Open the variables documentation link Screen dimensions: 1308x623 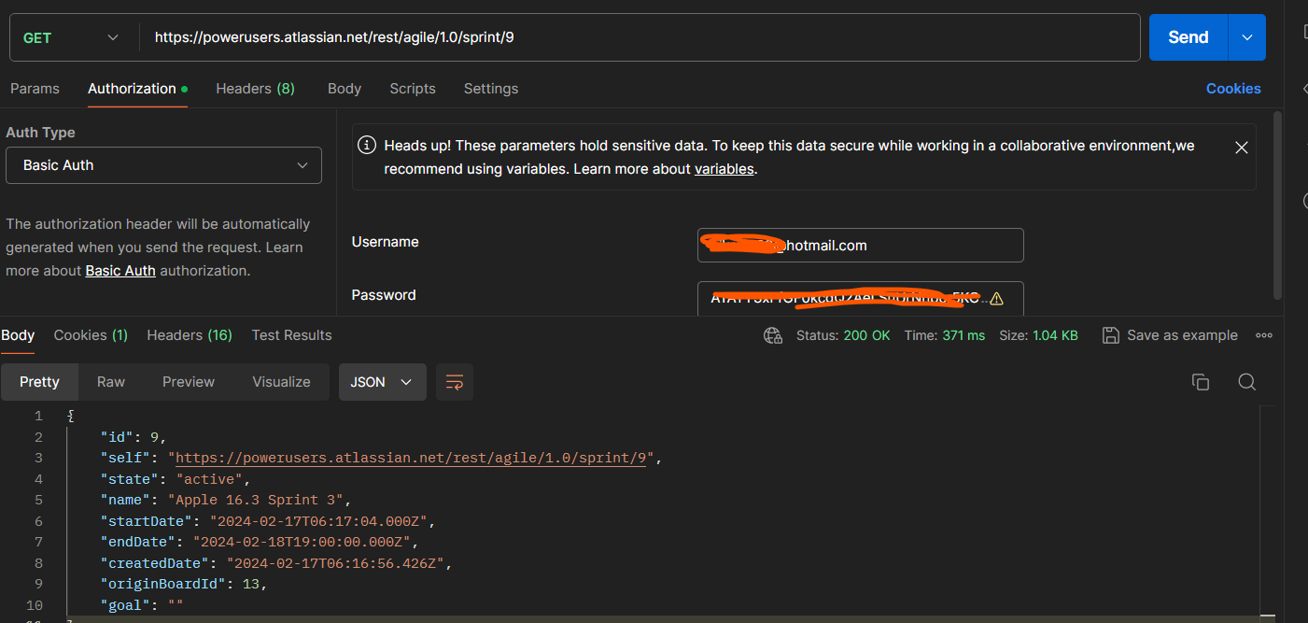724,169
